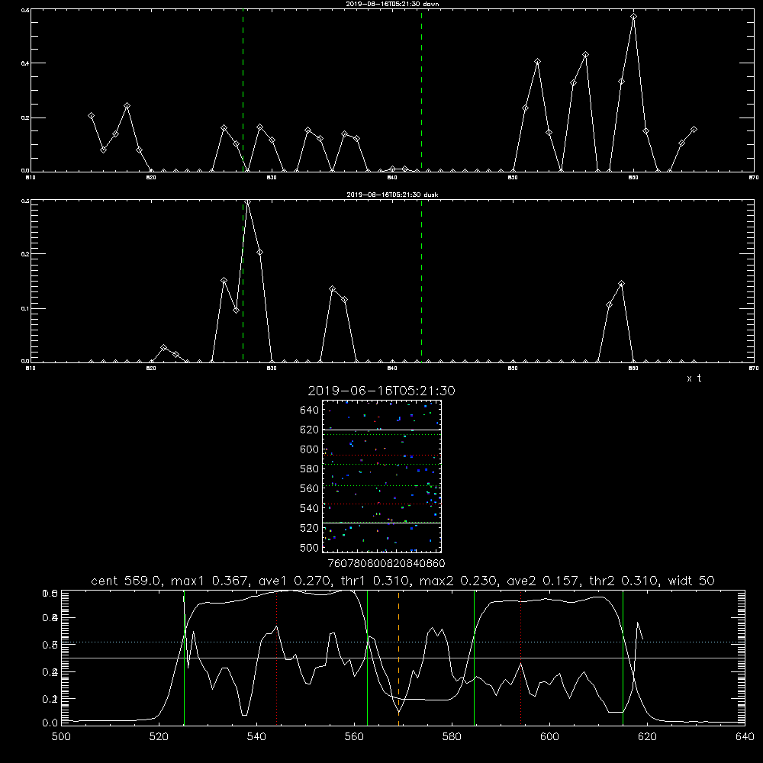Click the image x-axis label string '760780800820840860'
The width and height of the screenshot is (763, 763).
pos(386,564)
